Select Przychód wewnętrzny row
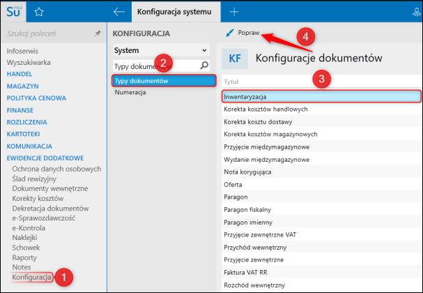423x293 pixels. tap(321, 248)
